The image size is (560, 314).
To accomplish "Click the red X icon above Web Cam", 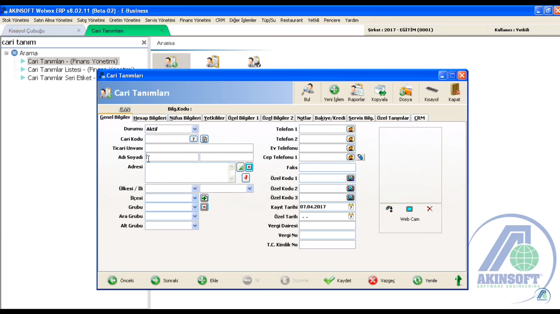I will (x=430, y=209).
